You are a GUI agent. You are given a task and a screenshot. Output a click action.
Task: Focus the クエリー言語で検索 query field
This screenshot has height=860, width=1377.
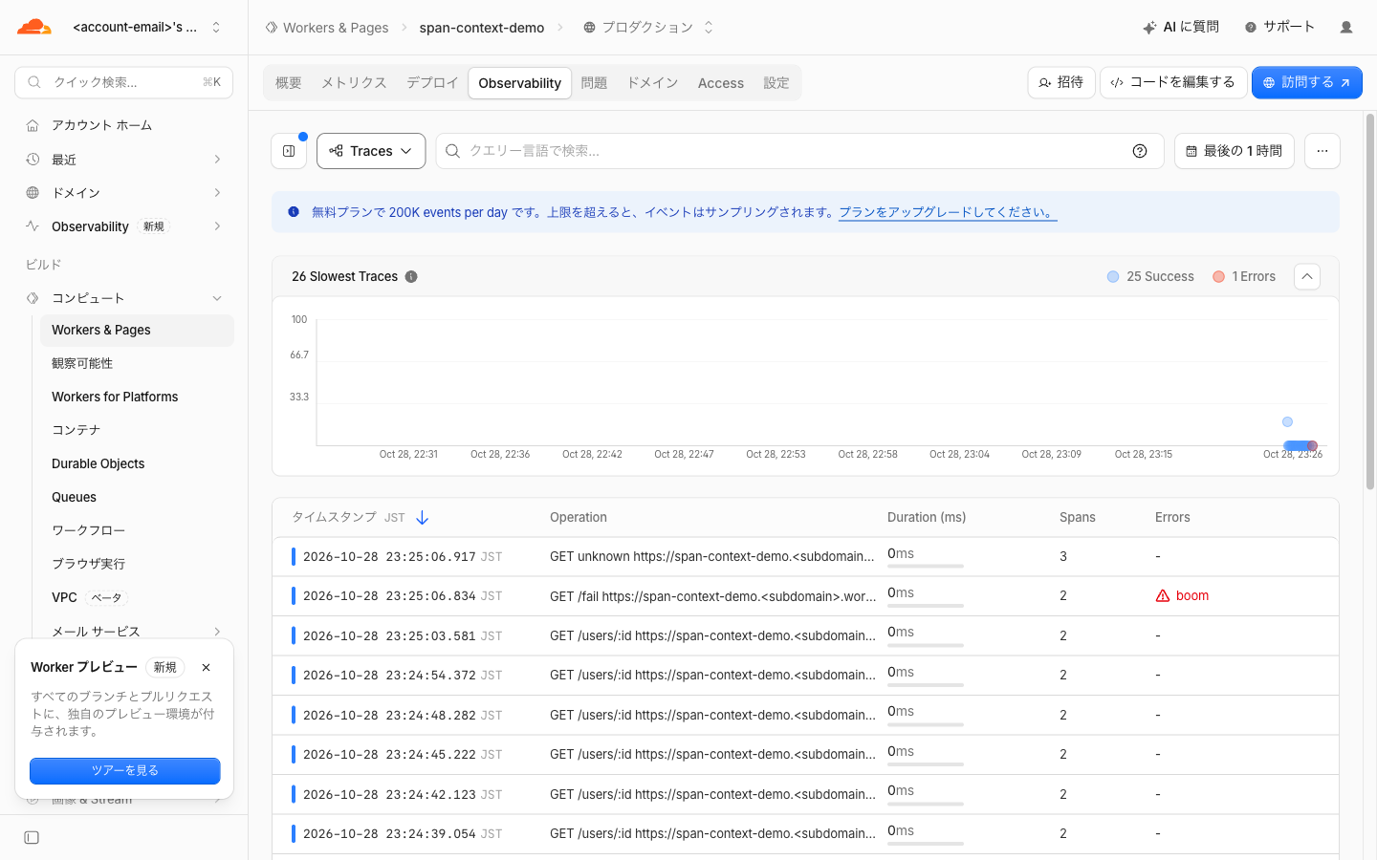(799, 151)
